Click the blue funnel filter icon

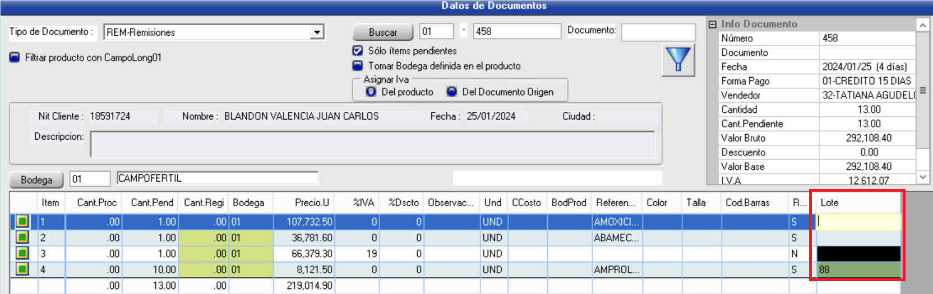(678, 60)
